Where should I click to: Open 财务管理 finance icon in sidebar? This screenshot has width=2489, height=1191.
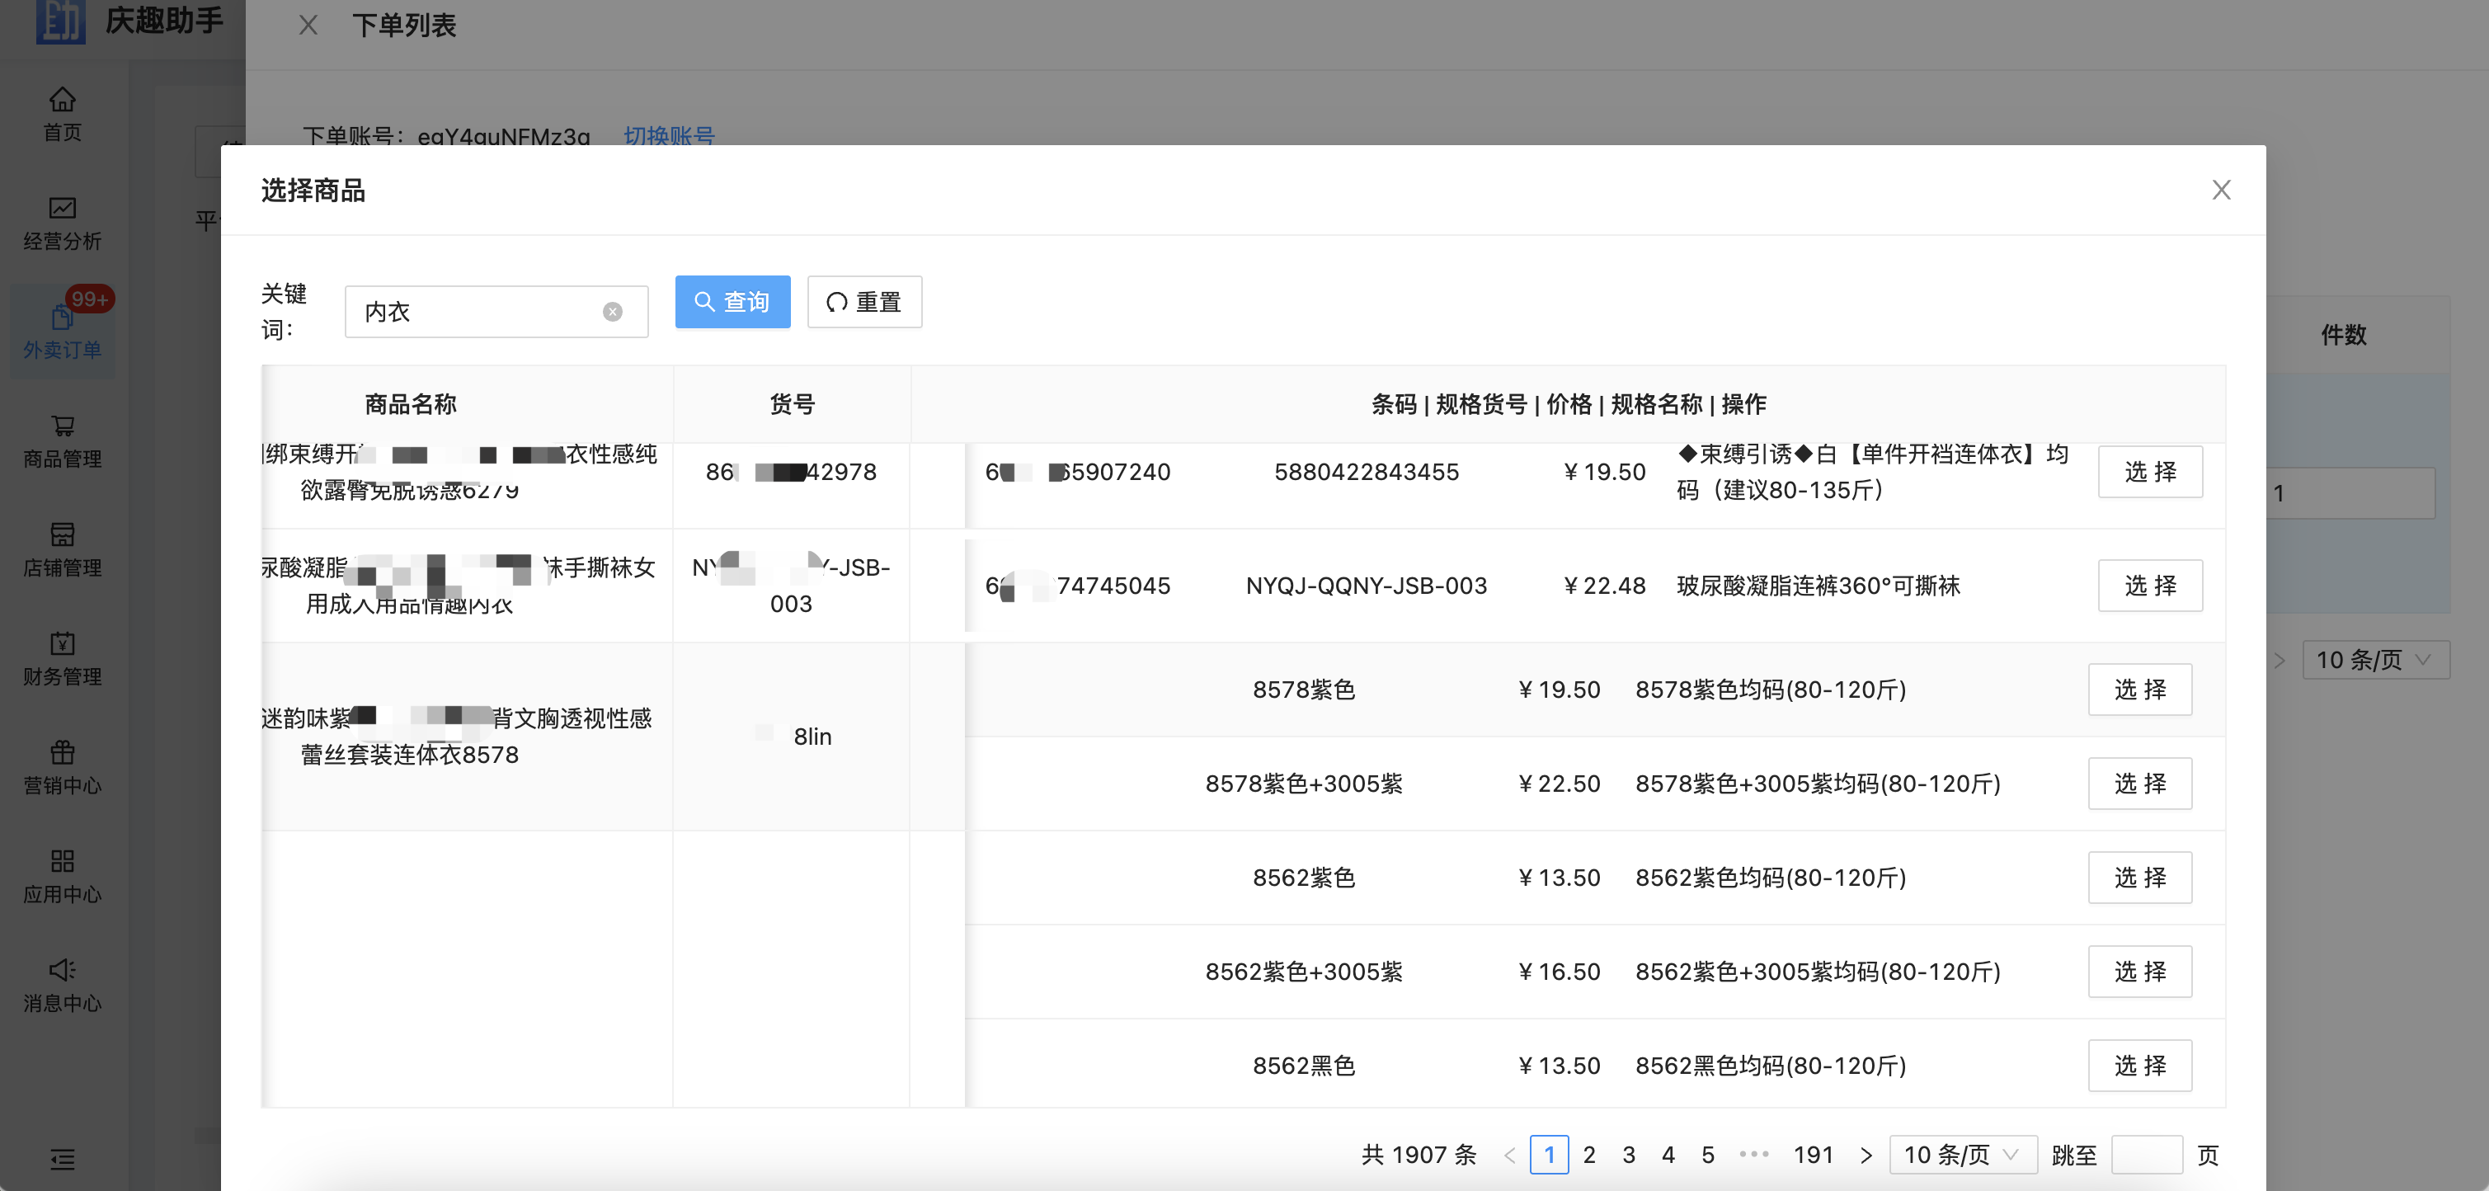pyautogui.click(x=62, y=644)
